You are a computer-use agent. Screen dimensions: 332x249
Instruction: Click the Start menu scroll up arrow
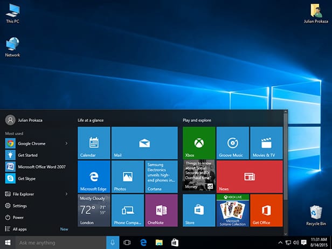[286, 111]
